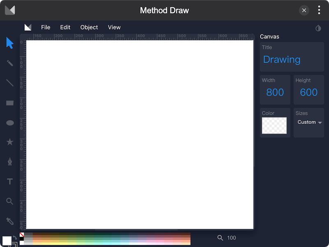Select the Line tool
This screenshot has width=329, height=247.
coord(10,83)
